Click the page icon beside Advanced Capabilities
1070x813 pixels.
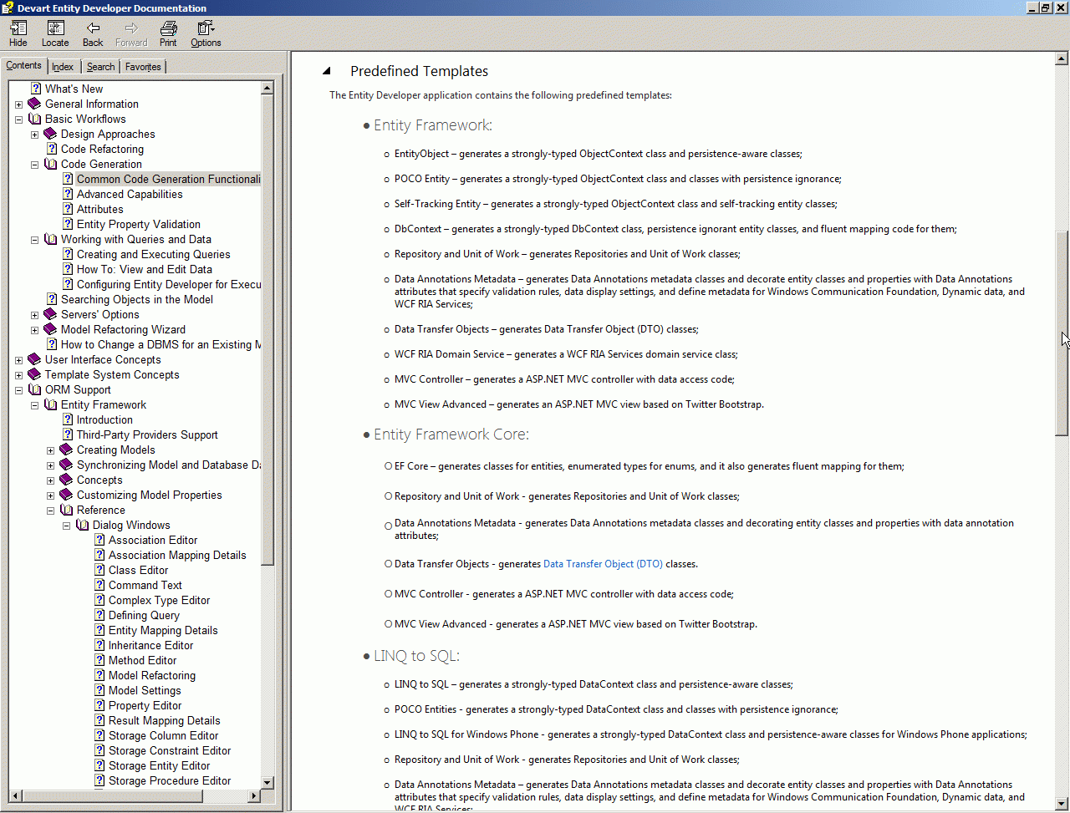click(x=67, y=194)
